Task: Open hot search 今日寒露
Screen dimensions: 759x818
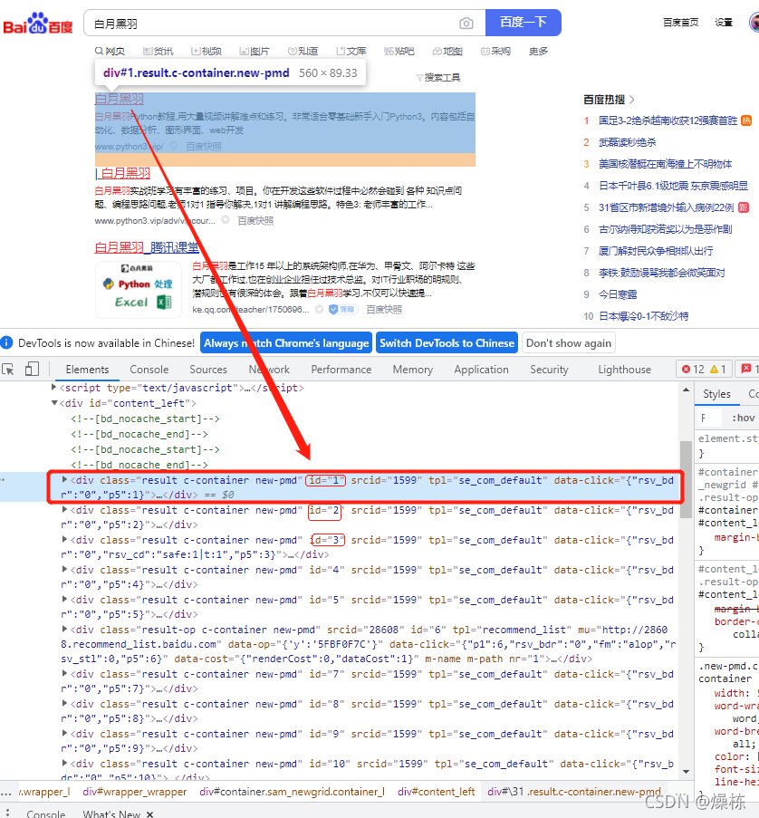Action: coord(618,294)
